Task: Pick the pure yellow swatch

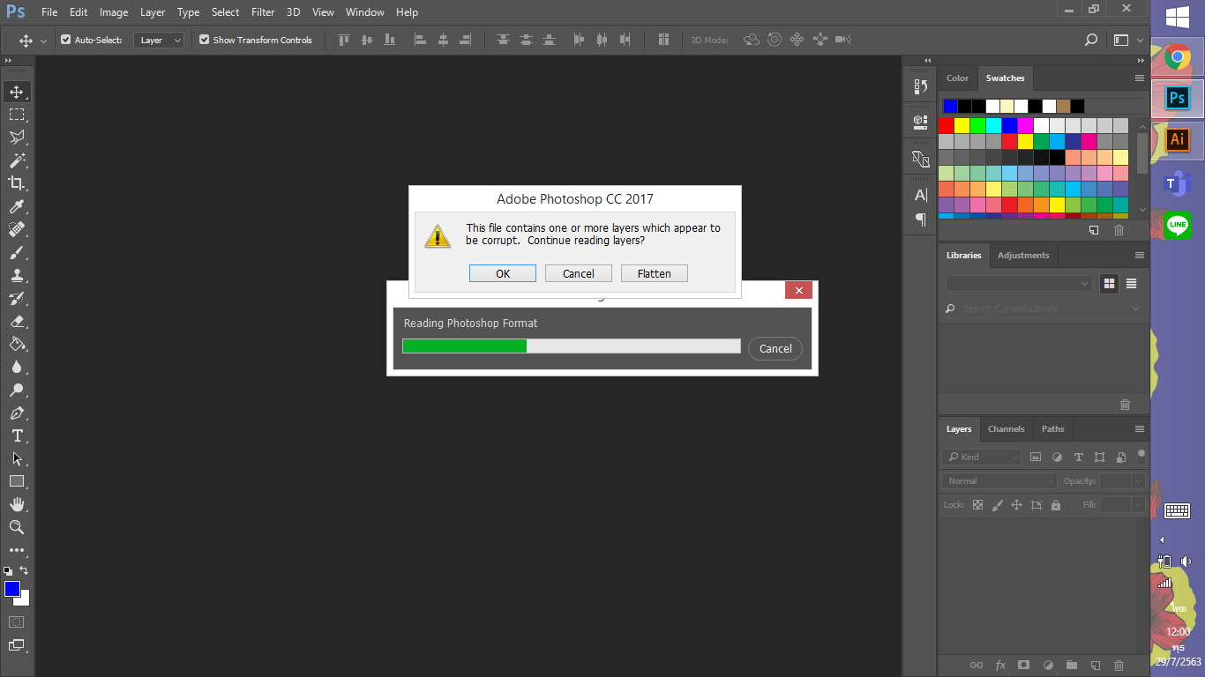Action: 962,125
